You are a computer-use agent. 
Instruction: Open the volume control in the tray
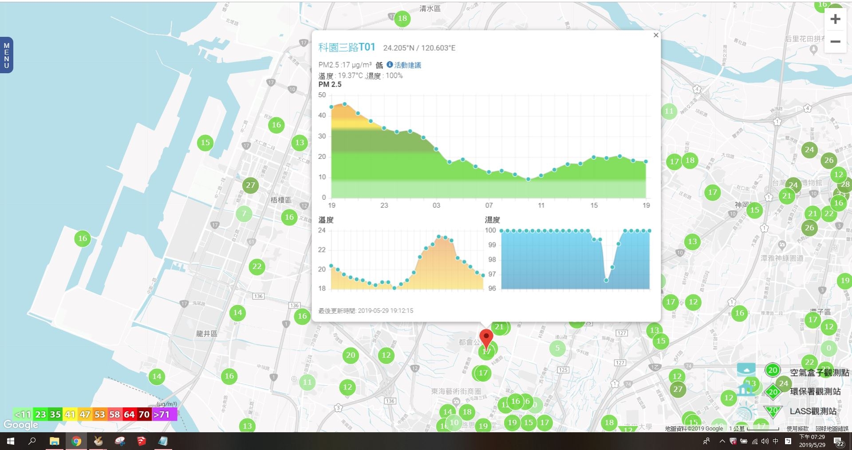click(765, 441)
